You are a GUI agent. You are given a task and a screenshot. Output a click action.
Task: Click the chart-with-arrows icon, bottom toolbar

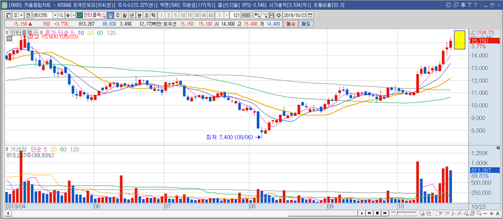(435, 213)
